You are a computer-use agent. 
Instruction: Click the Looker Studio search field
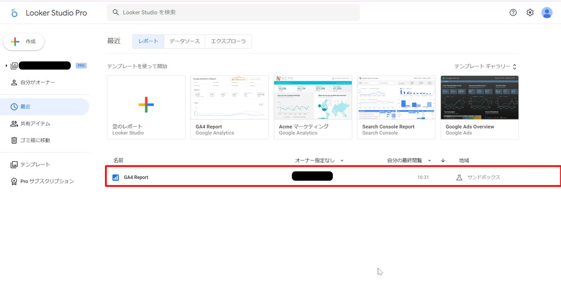click(233, 12)
